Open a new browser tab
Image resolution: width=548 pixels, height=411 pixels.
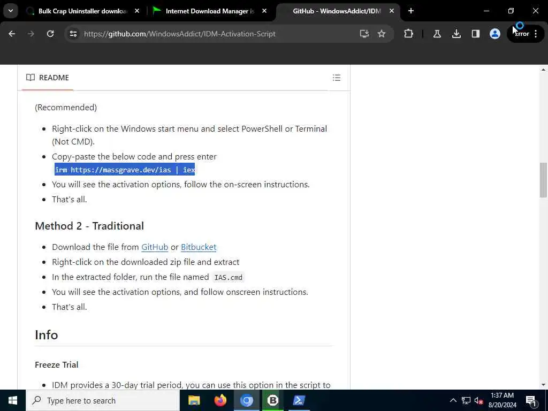point(411,11)
